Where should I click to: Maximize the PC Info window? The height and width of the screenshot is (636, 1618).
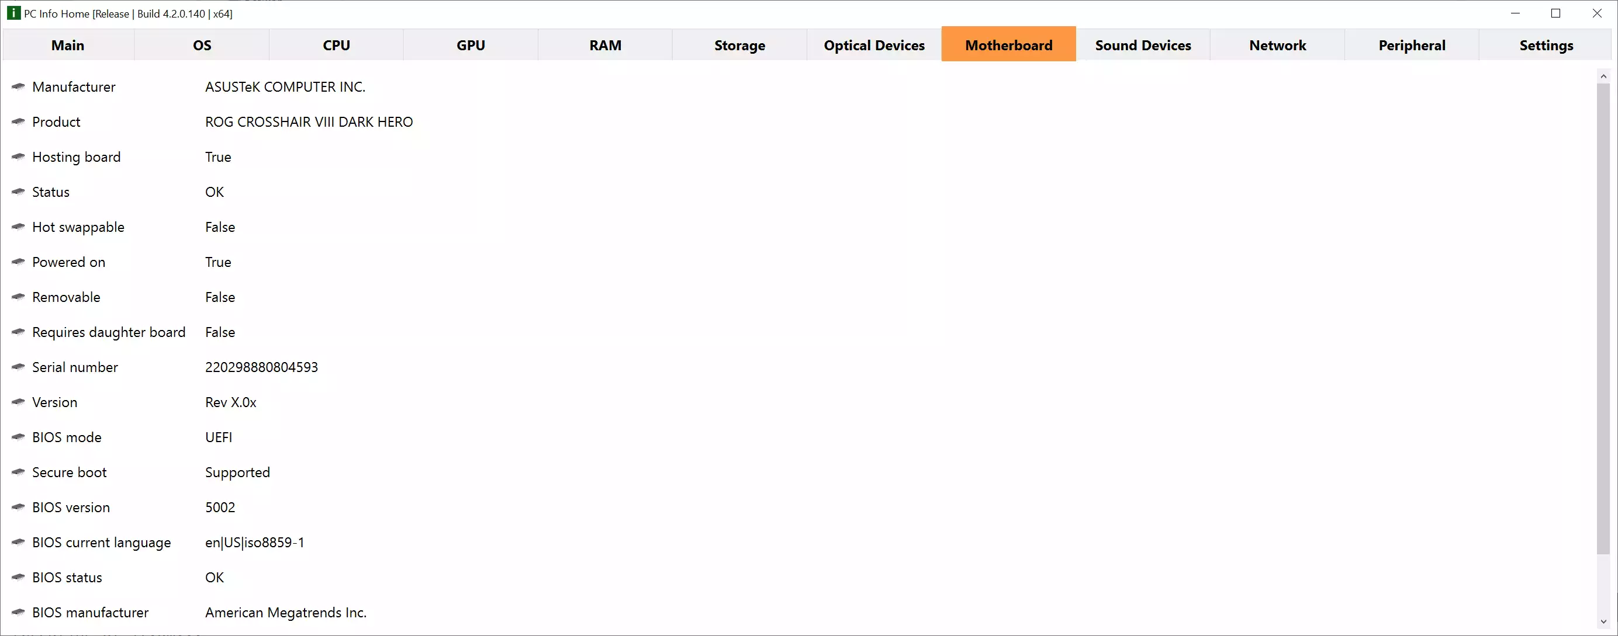pos(1556,13)
